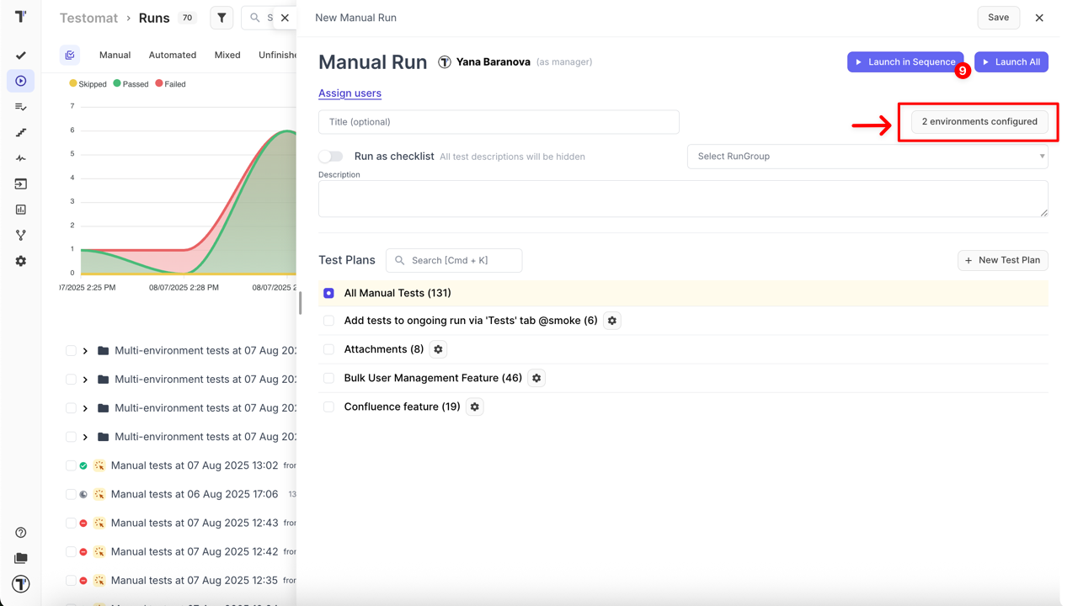This screenshot has width=1078, height=606.
Task: Expand the first Multi-environment tests folder
Action: coord(85,351)
